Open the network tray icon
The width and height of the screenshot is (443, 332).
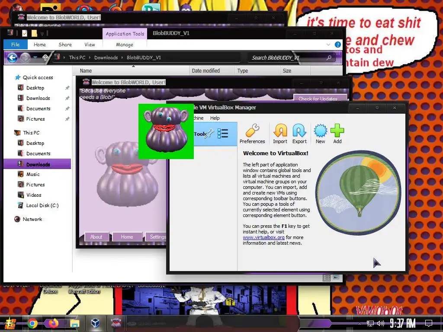(x=370, y=323)
